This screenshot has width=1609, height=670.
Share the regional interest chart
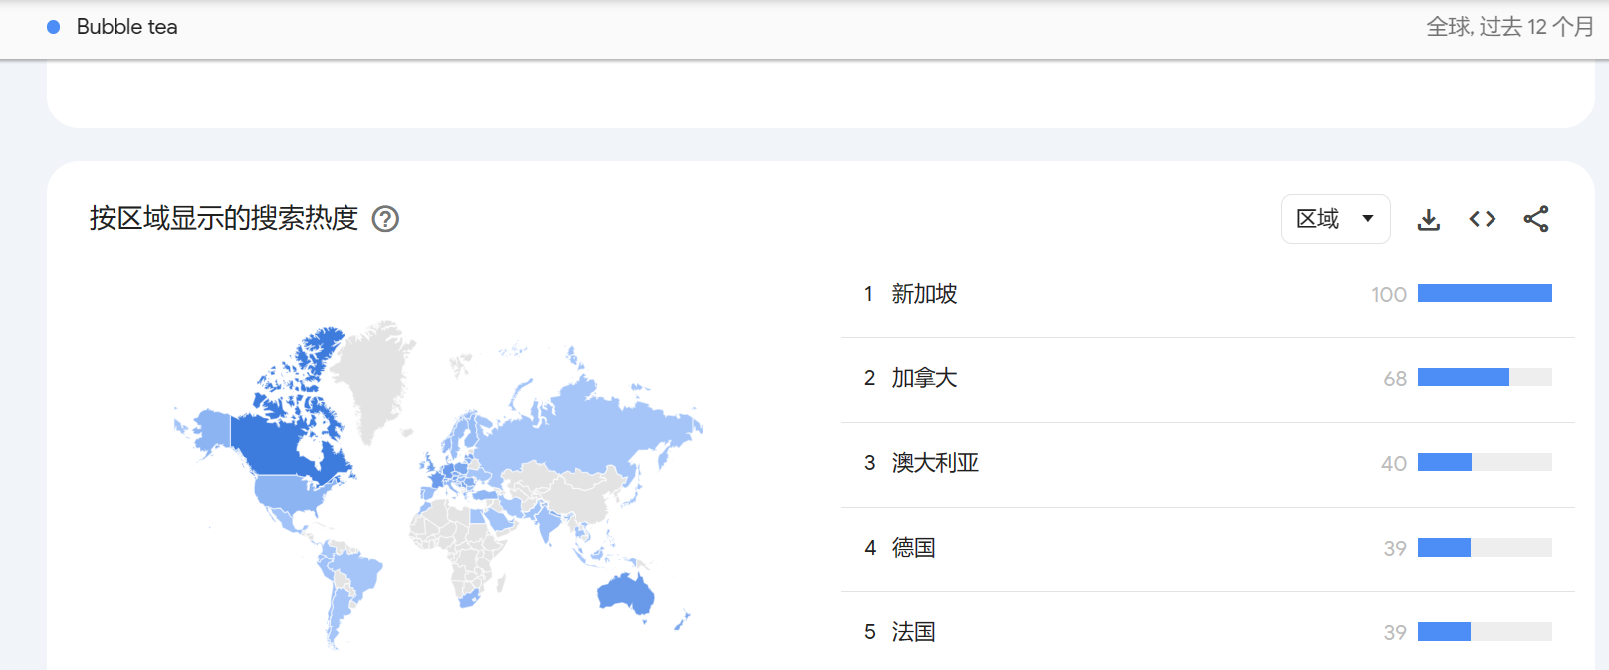[x=1535, y=219]
